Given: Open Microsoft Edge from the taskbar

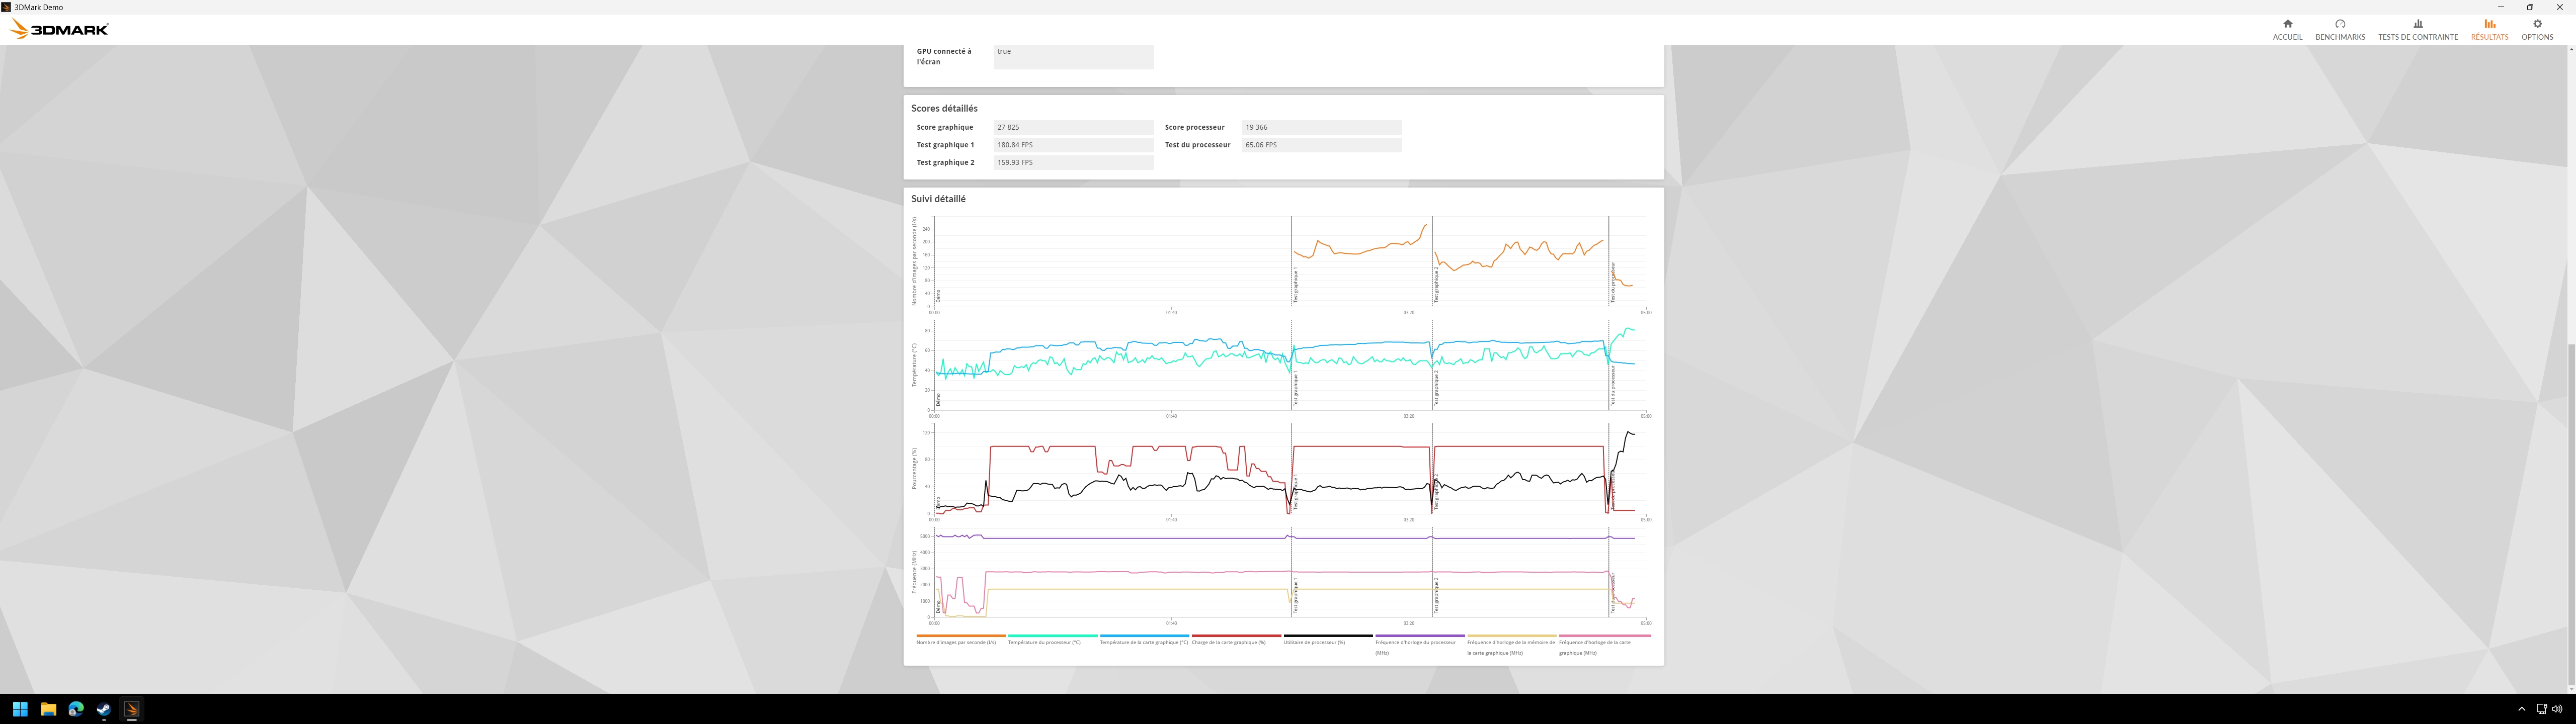Looking at the screenshot, I should [x=76, y=709].
